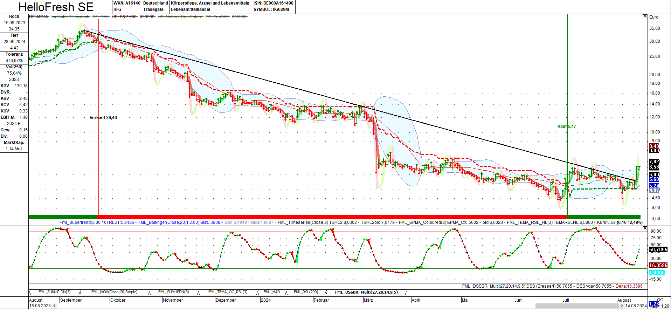Open the FML_MOV(Close,20,Simple) tab

point(114,292)
